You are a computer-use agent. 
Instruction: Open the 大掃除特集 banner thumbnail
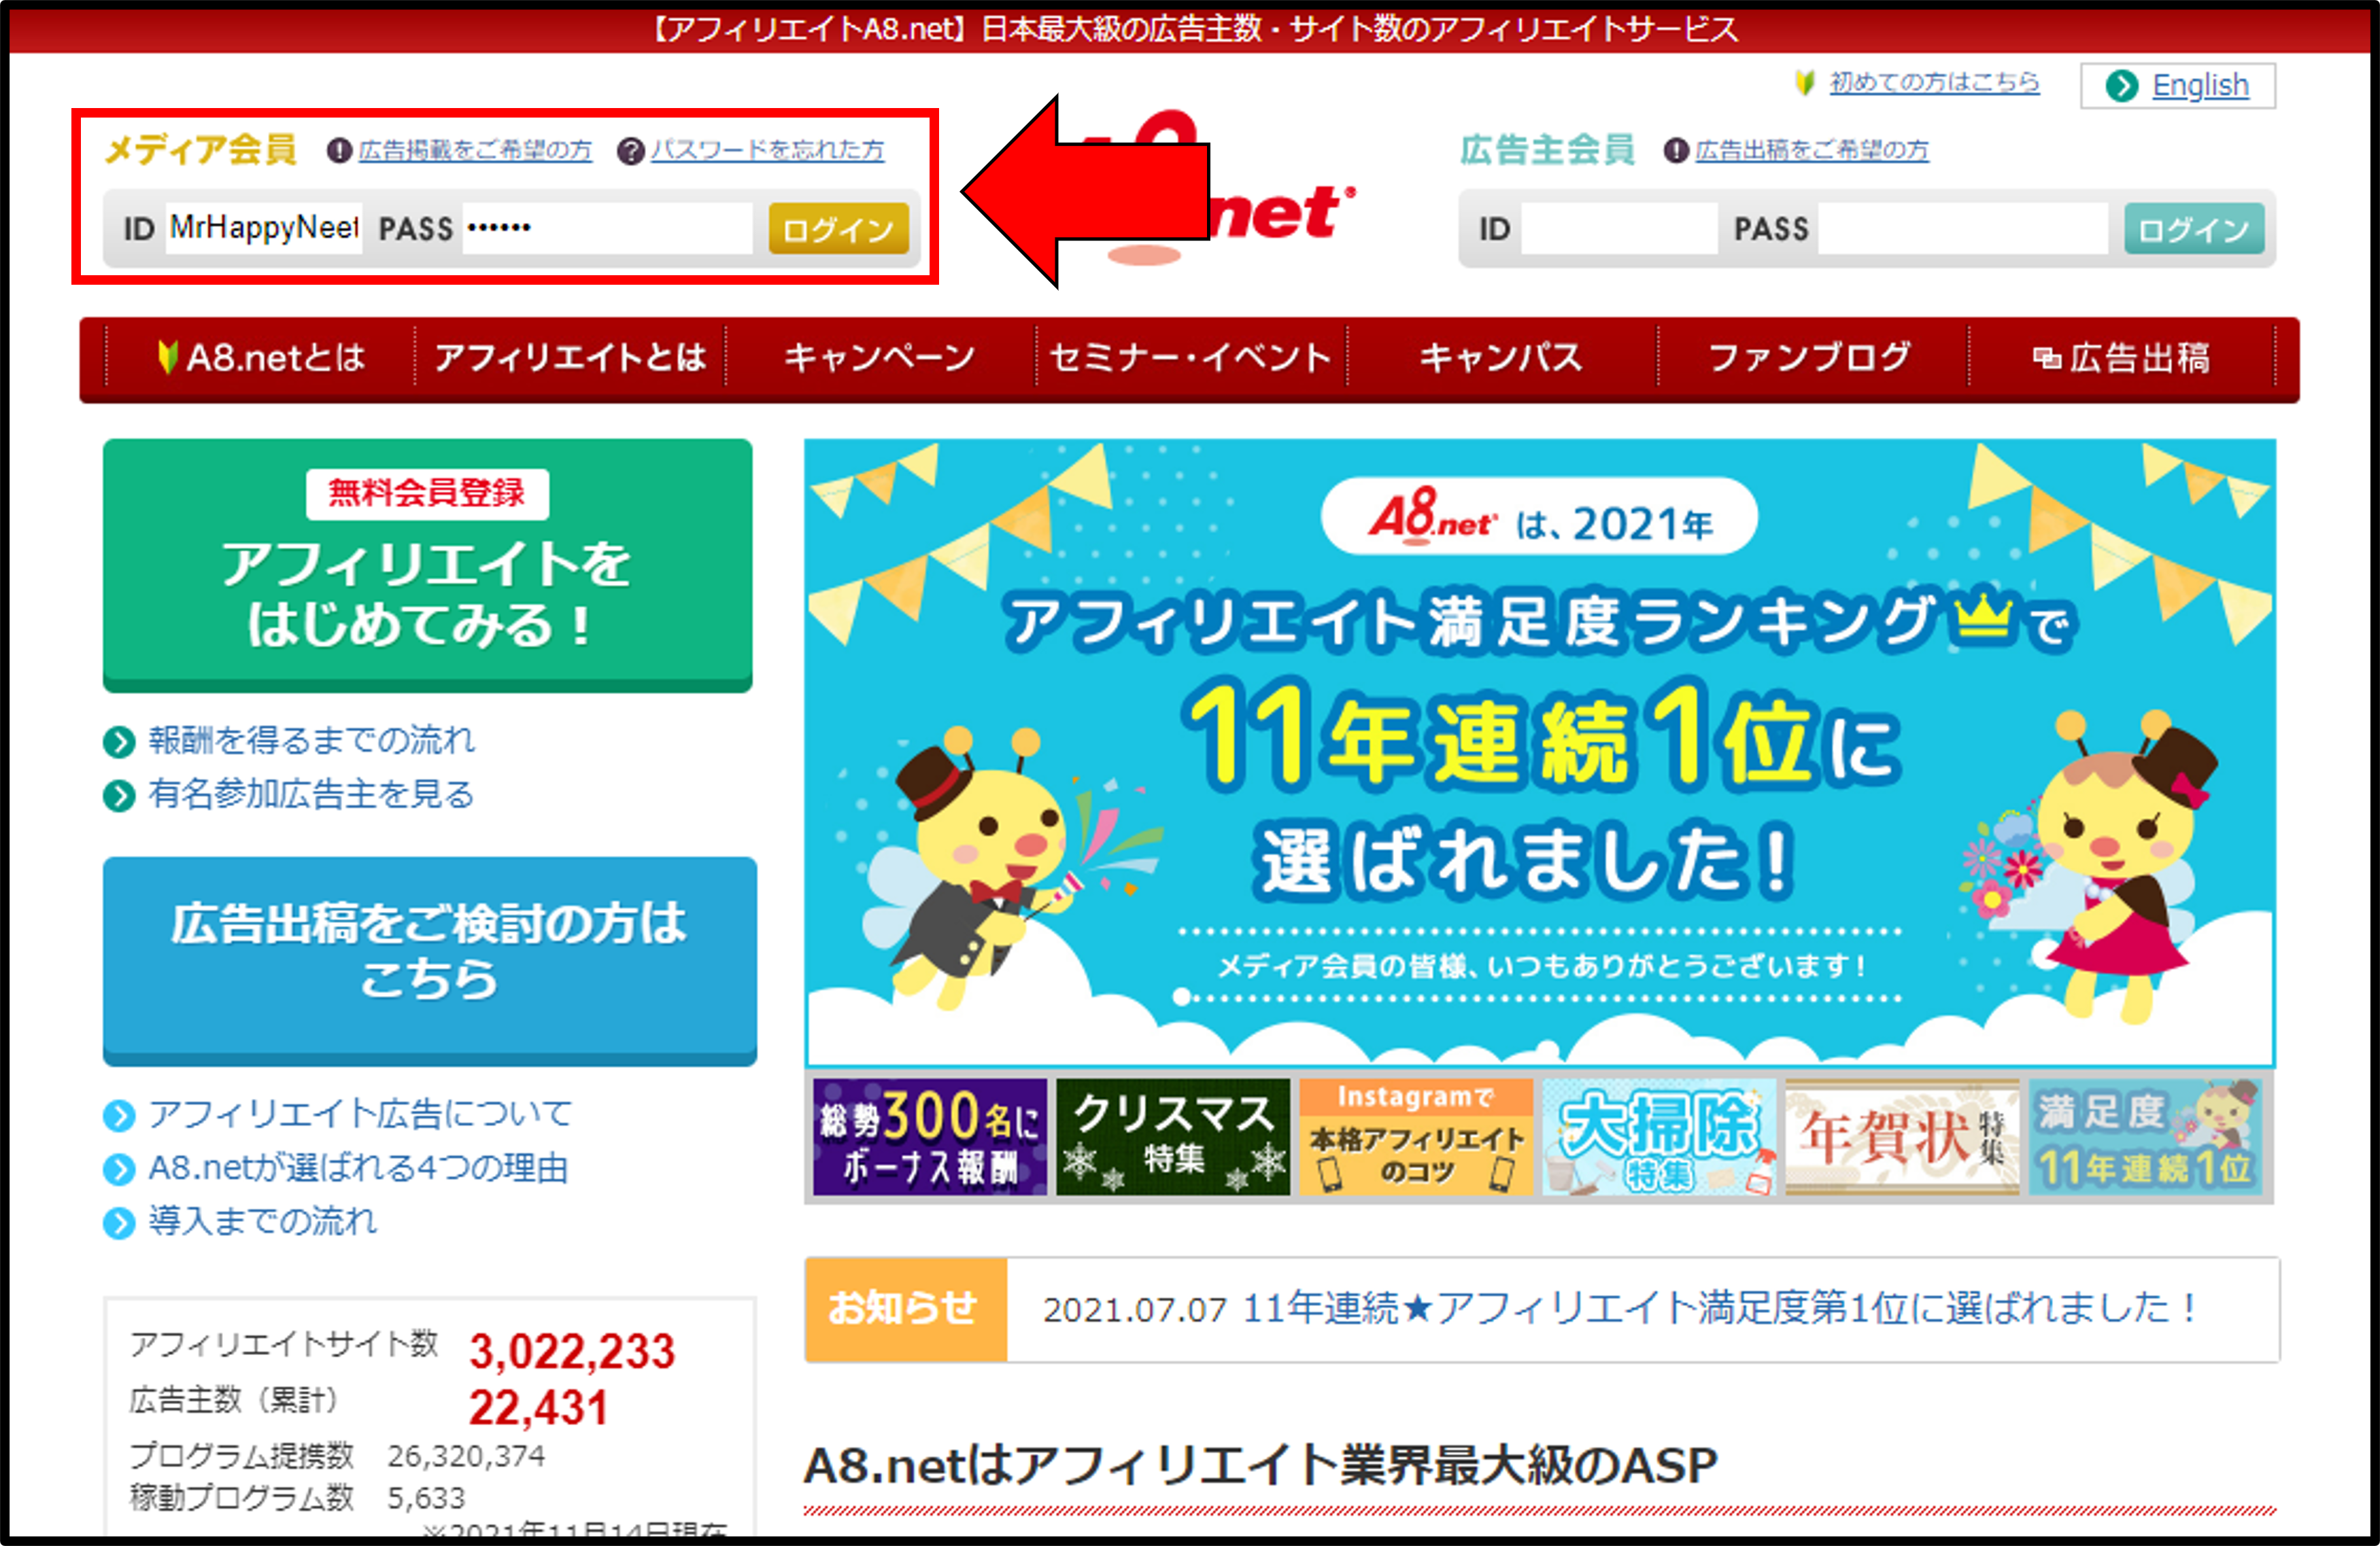pyautogui.click(x=1657, y=1138)
